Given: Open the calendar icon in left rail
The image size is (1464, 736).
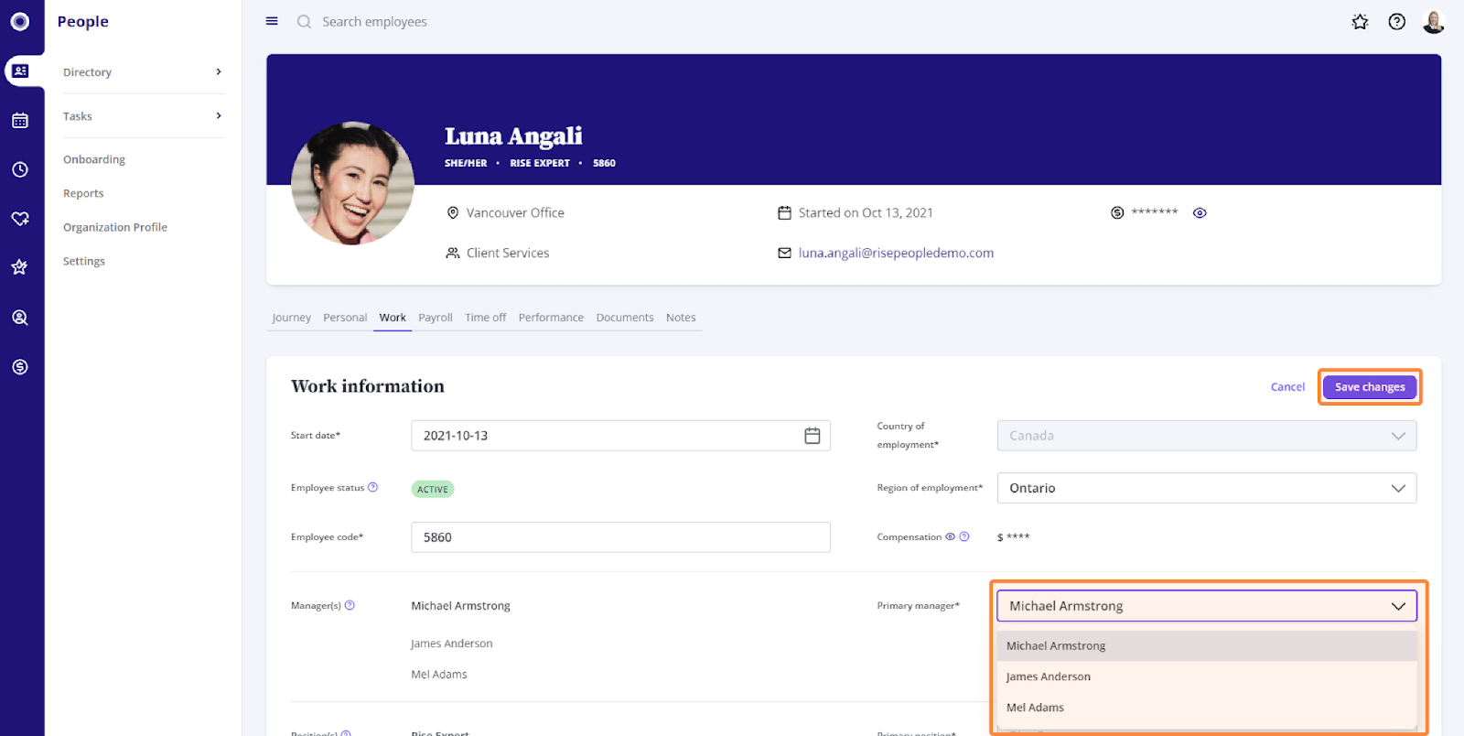Looking at the screenshot, I should click(x=20, y=120).
